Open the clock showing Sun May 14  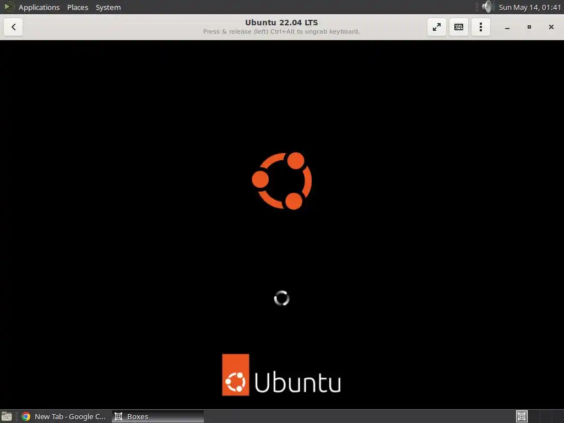(x=530, y=7)
